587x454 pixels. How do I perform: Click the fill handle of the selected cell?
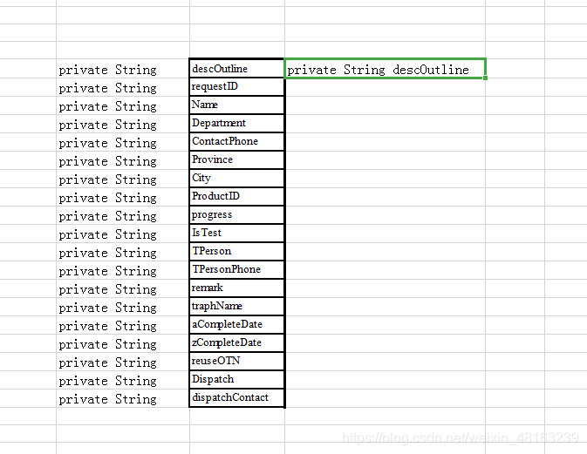coord(485,78)
